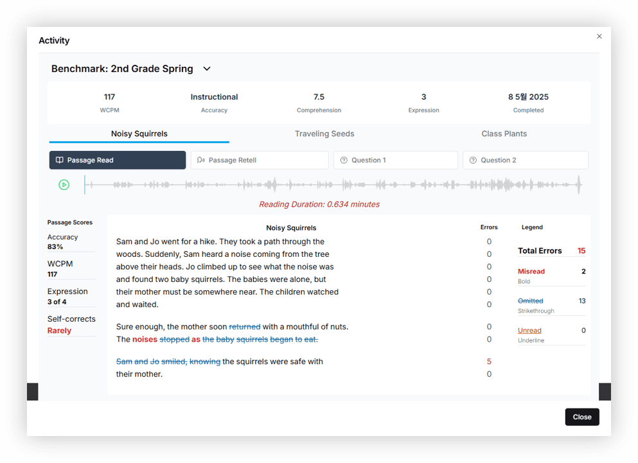
Task: Play the passage reading audio recording
Action: pos(64,185)
